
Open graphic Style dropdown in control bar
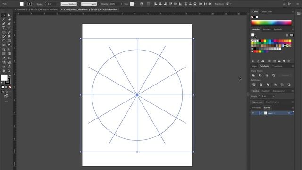point(135,4)
